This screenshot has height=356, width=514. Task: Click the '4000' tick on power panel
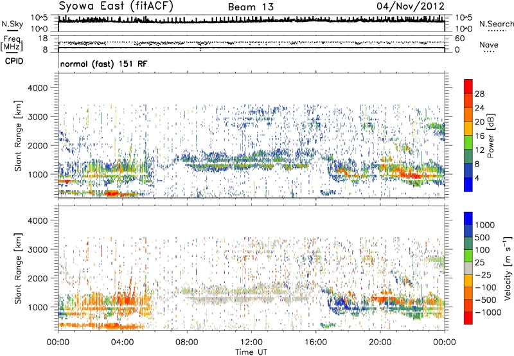point(38,88)
